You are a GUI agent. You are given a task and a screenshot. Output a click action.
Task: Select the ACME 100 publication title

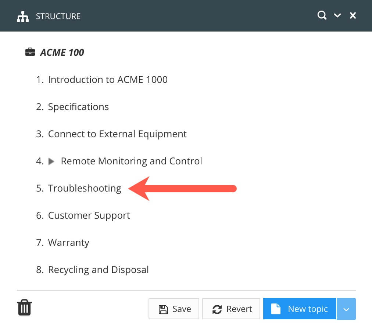point(62,52)
